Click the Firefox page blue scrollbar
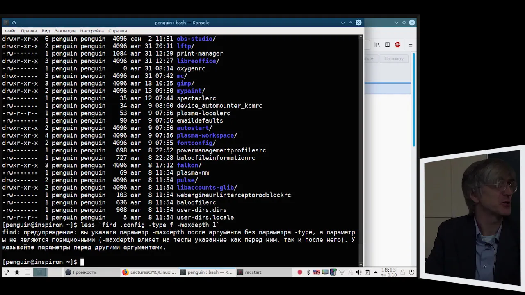The image size is (525, 295). (414, 100)
